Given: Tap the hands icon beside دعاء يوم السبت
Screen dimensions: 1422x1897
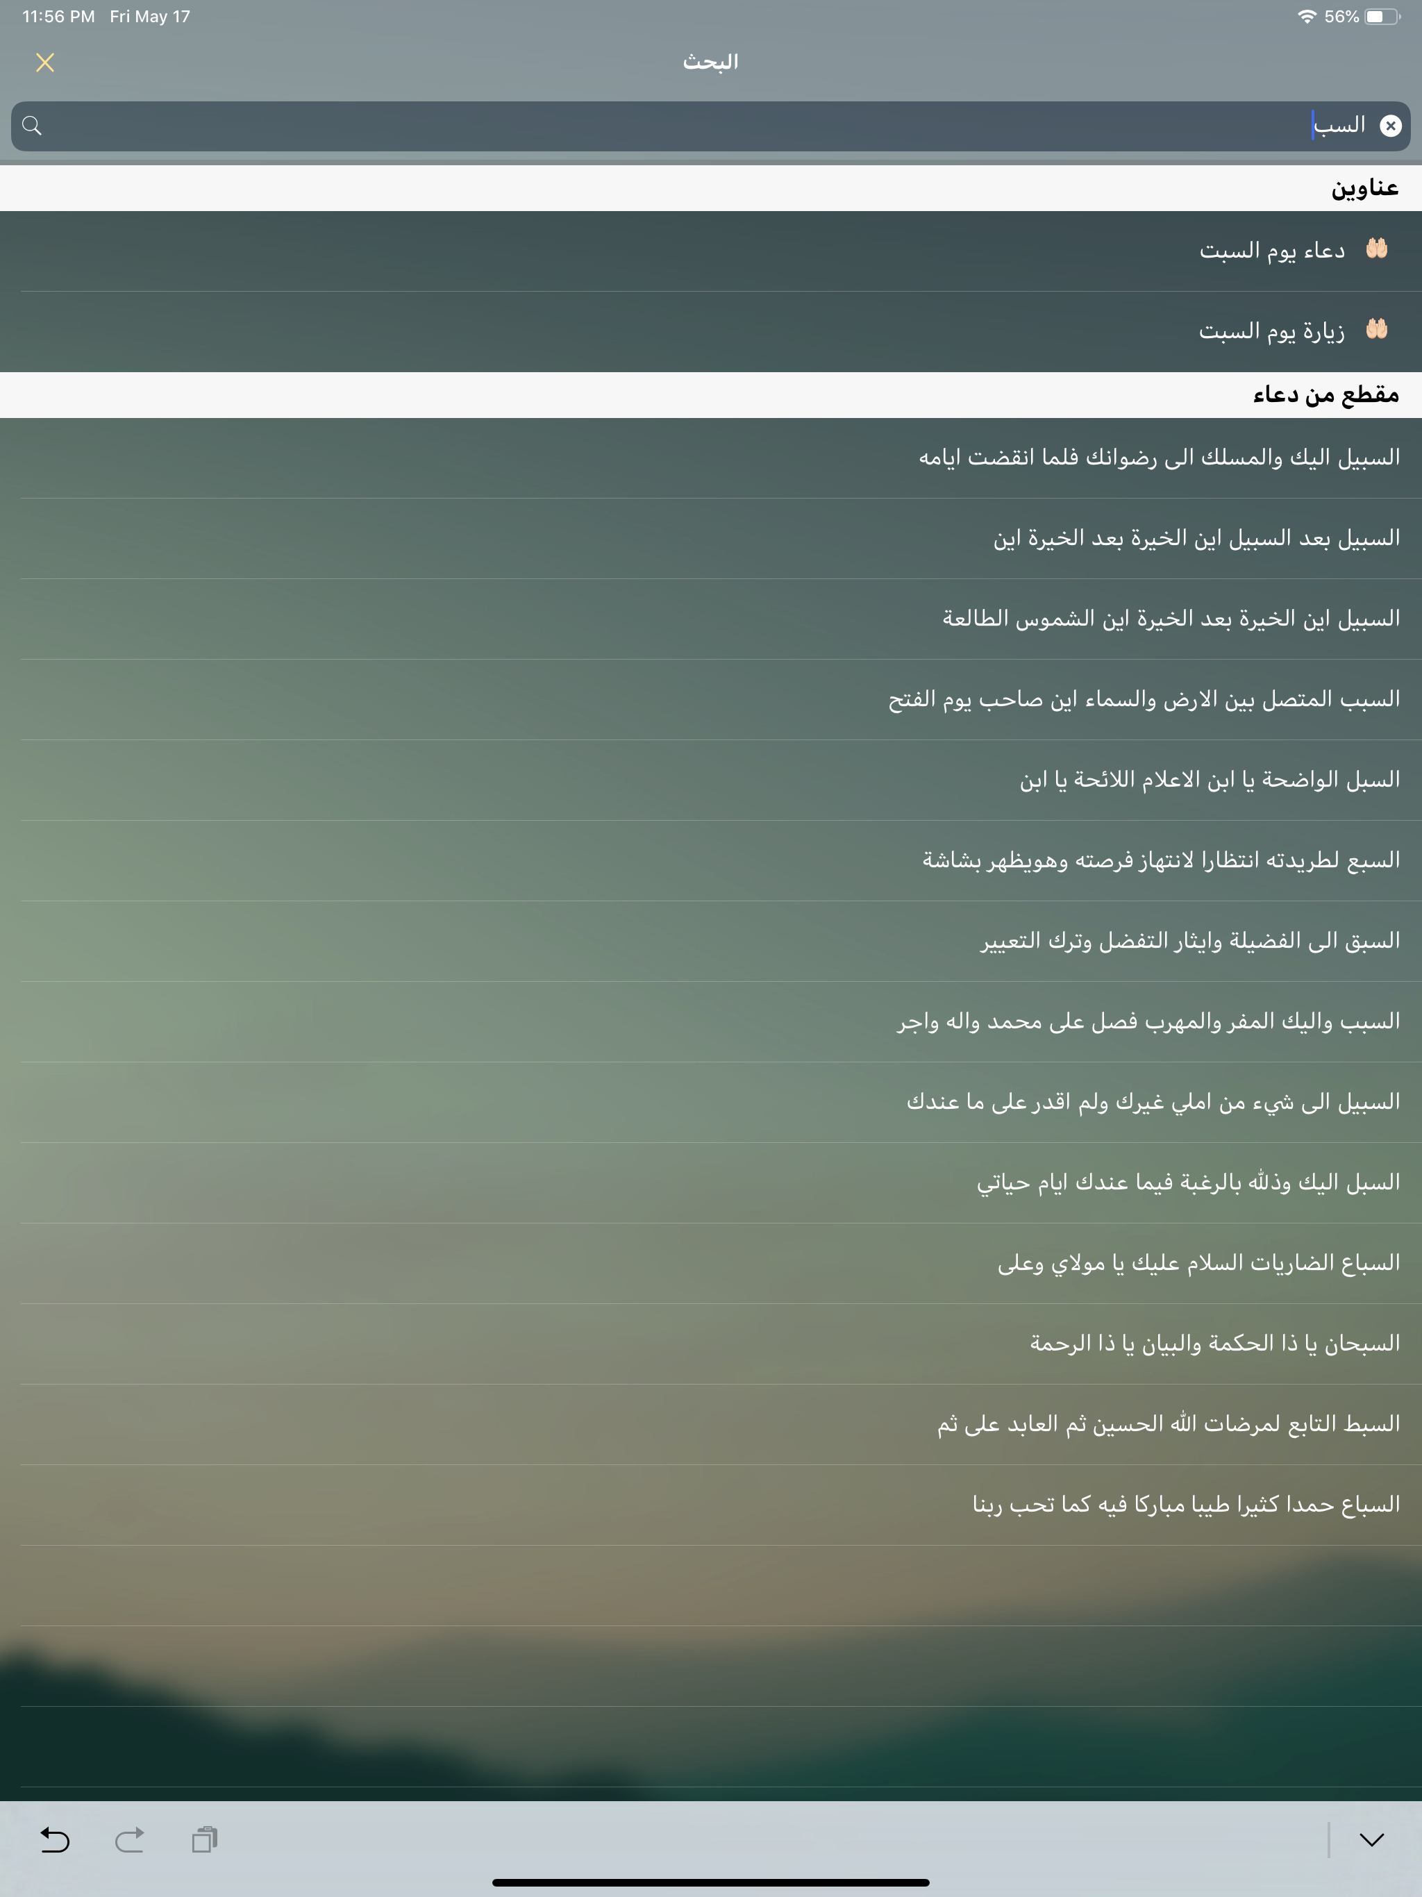Looking at the screenshot, I should point(1377,249).
